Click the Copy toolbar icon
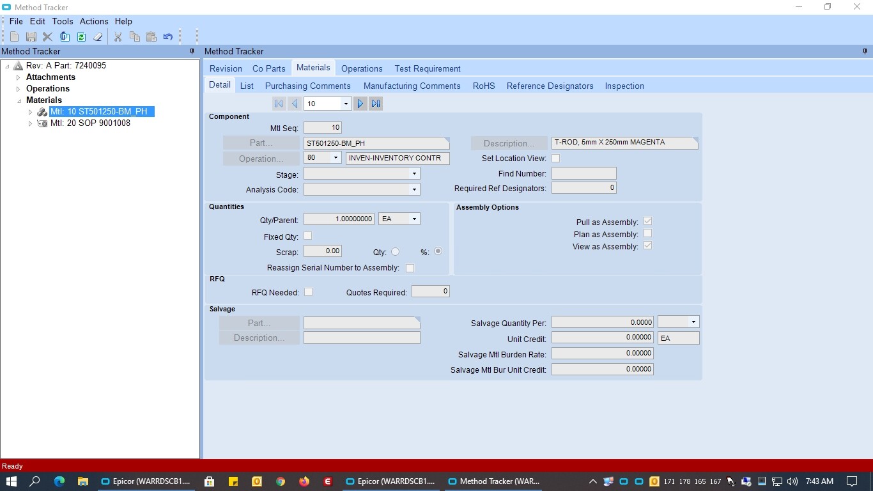 [134, 36]
